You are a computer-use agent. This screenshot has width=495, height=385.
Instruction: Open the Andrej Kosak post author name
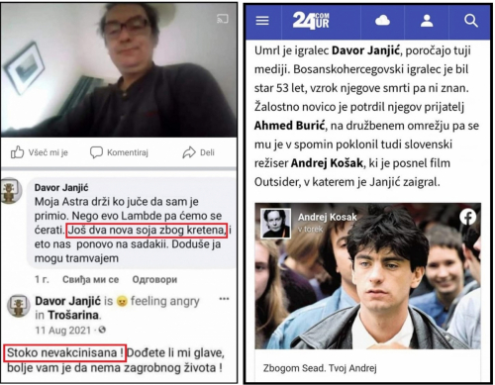[328, 217]
